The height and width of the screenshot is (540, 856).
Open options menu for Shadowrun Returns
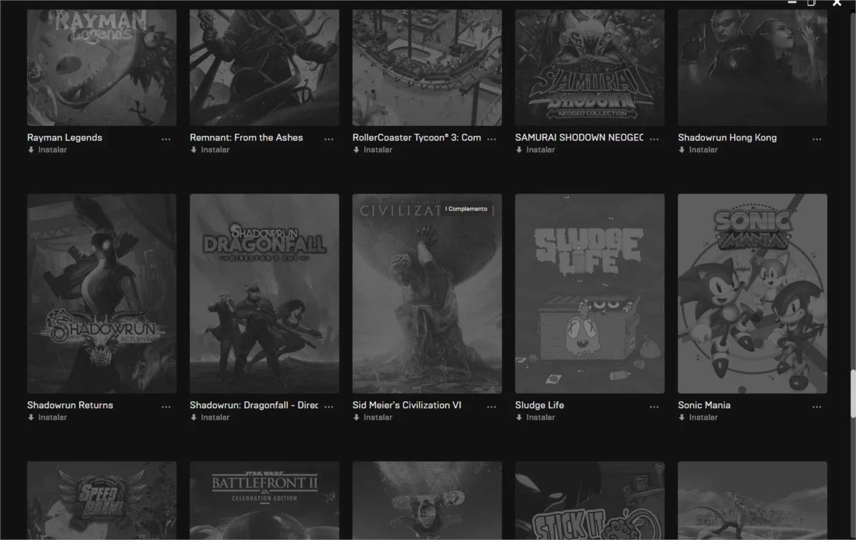tap(166, 407)
